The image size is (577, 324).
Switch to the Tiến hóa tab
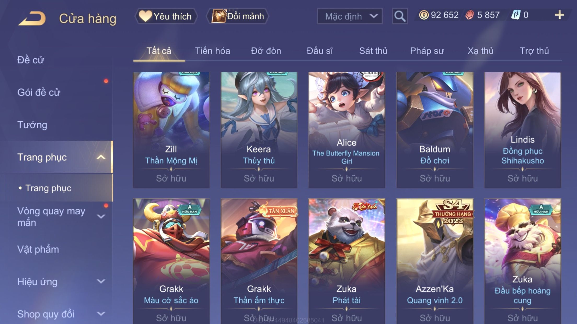[212, 51]
